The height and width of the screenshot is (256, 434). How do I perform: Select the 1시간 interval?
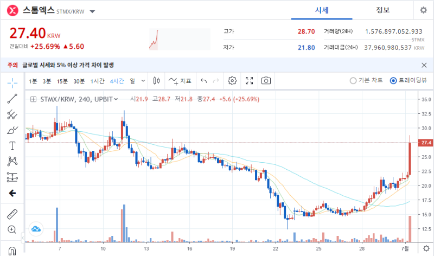[98, 81]
